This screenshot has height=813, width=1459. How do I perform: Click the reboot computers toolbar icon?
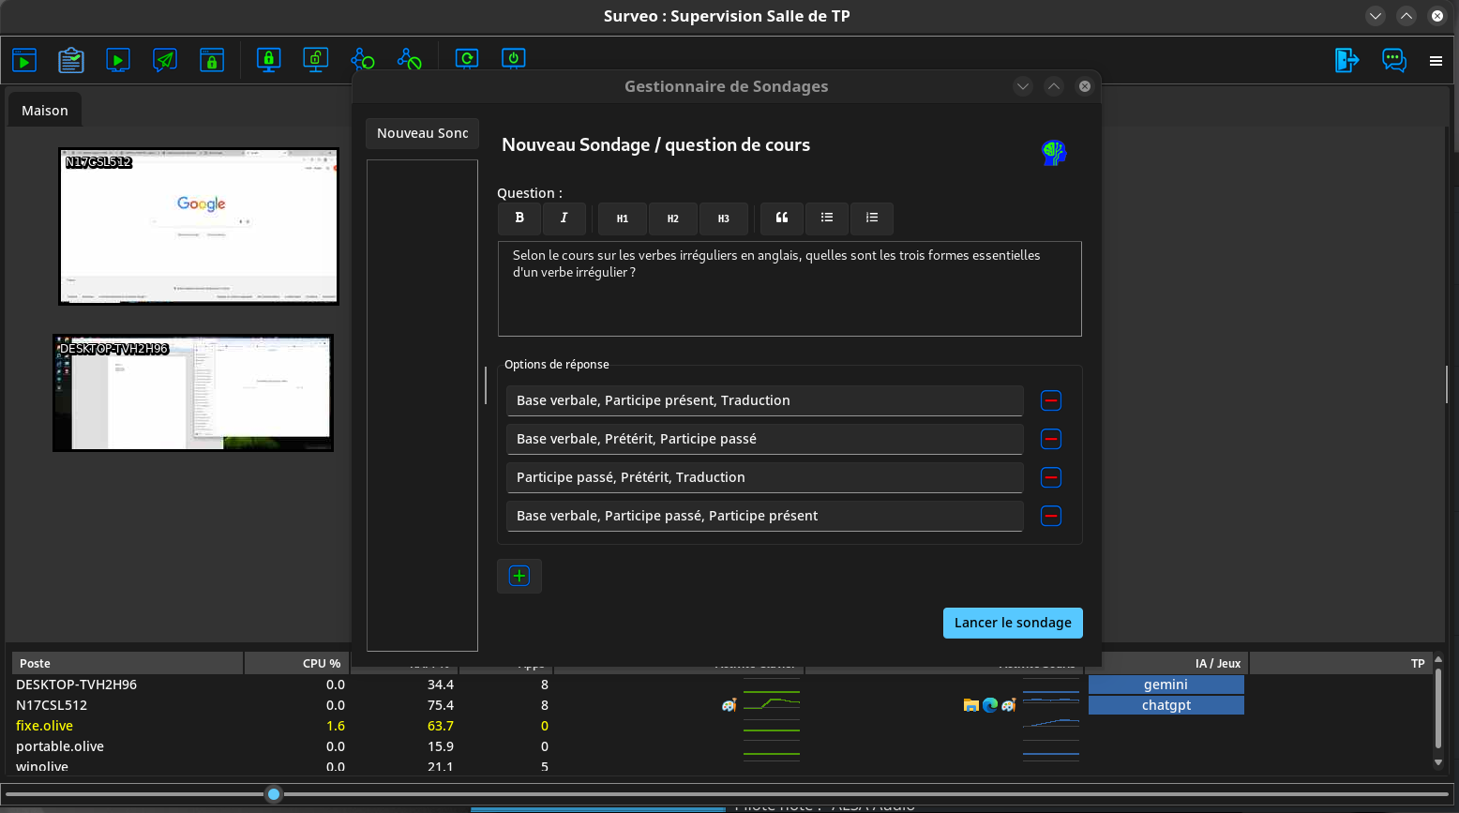466,59
